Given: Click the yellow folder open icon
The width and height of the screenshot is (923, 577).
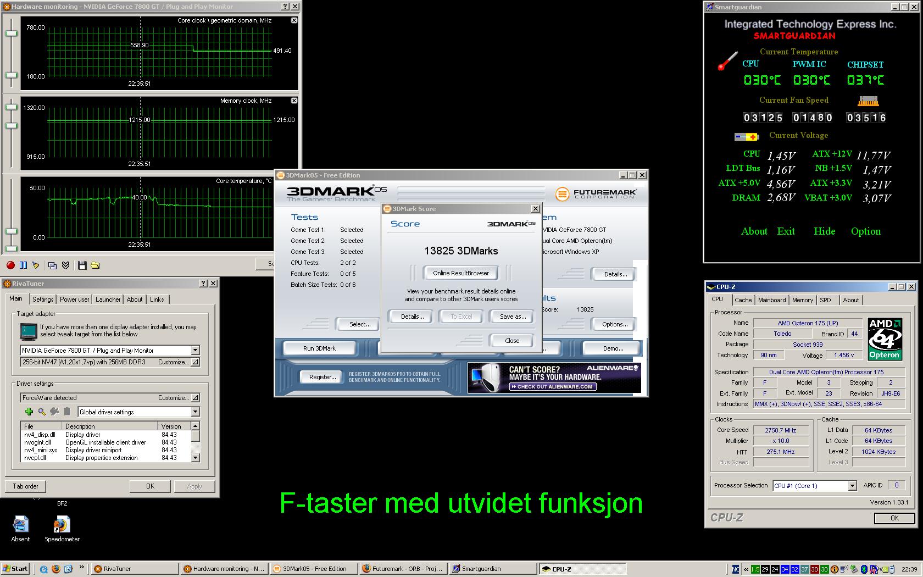Looking at the screenshot, I should (95, 265).
